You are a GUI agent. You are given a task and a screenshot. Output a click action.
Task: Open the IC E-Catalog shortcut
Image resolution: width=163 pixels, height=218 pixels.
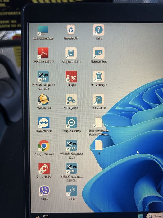click(x=44, y=168)
